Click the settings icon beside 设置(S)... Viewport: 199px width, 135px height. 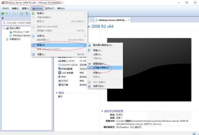[33, 54]
